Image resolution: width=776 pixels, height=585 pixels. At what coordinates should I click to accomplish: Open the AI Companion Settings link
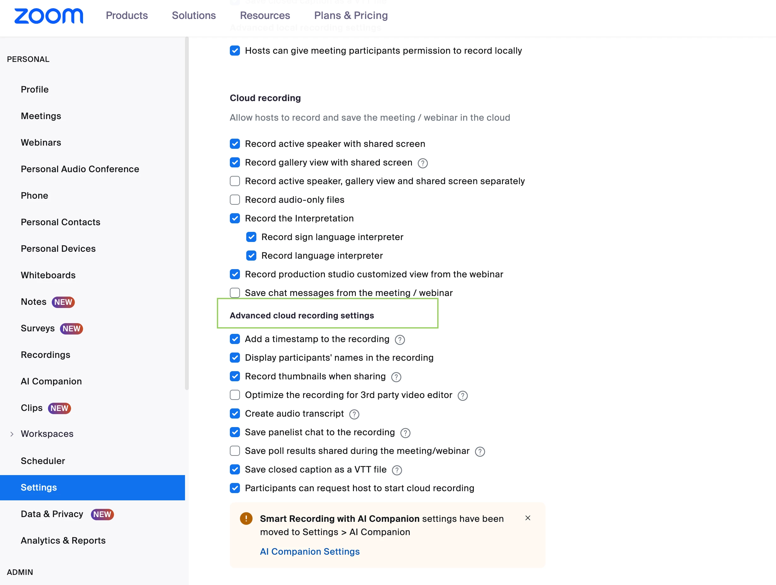click(309, 551)
